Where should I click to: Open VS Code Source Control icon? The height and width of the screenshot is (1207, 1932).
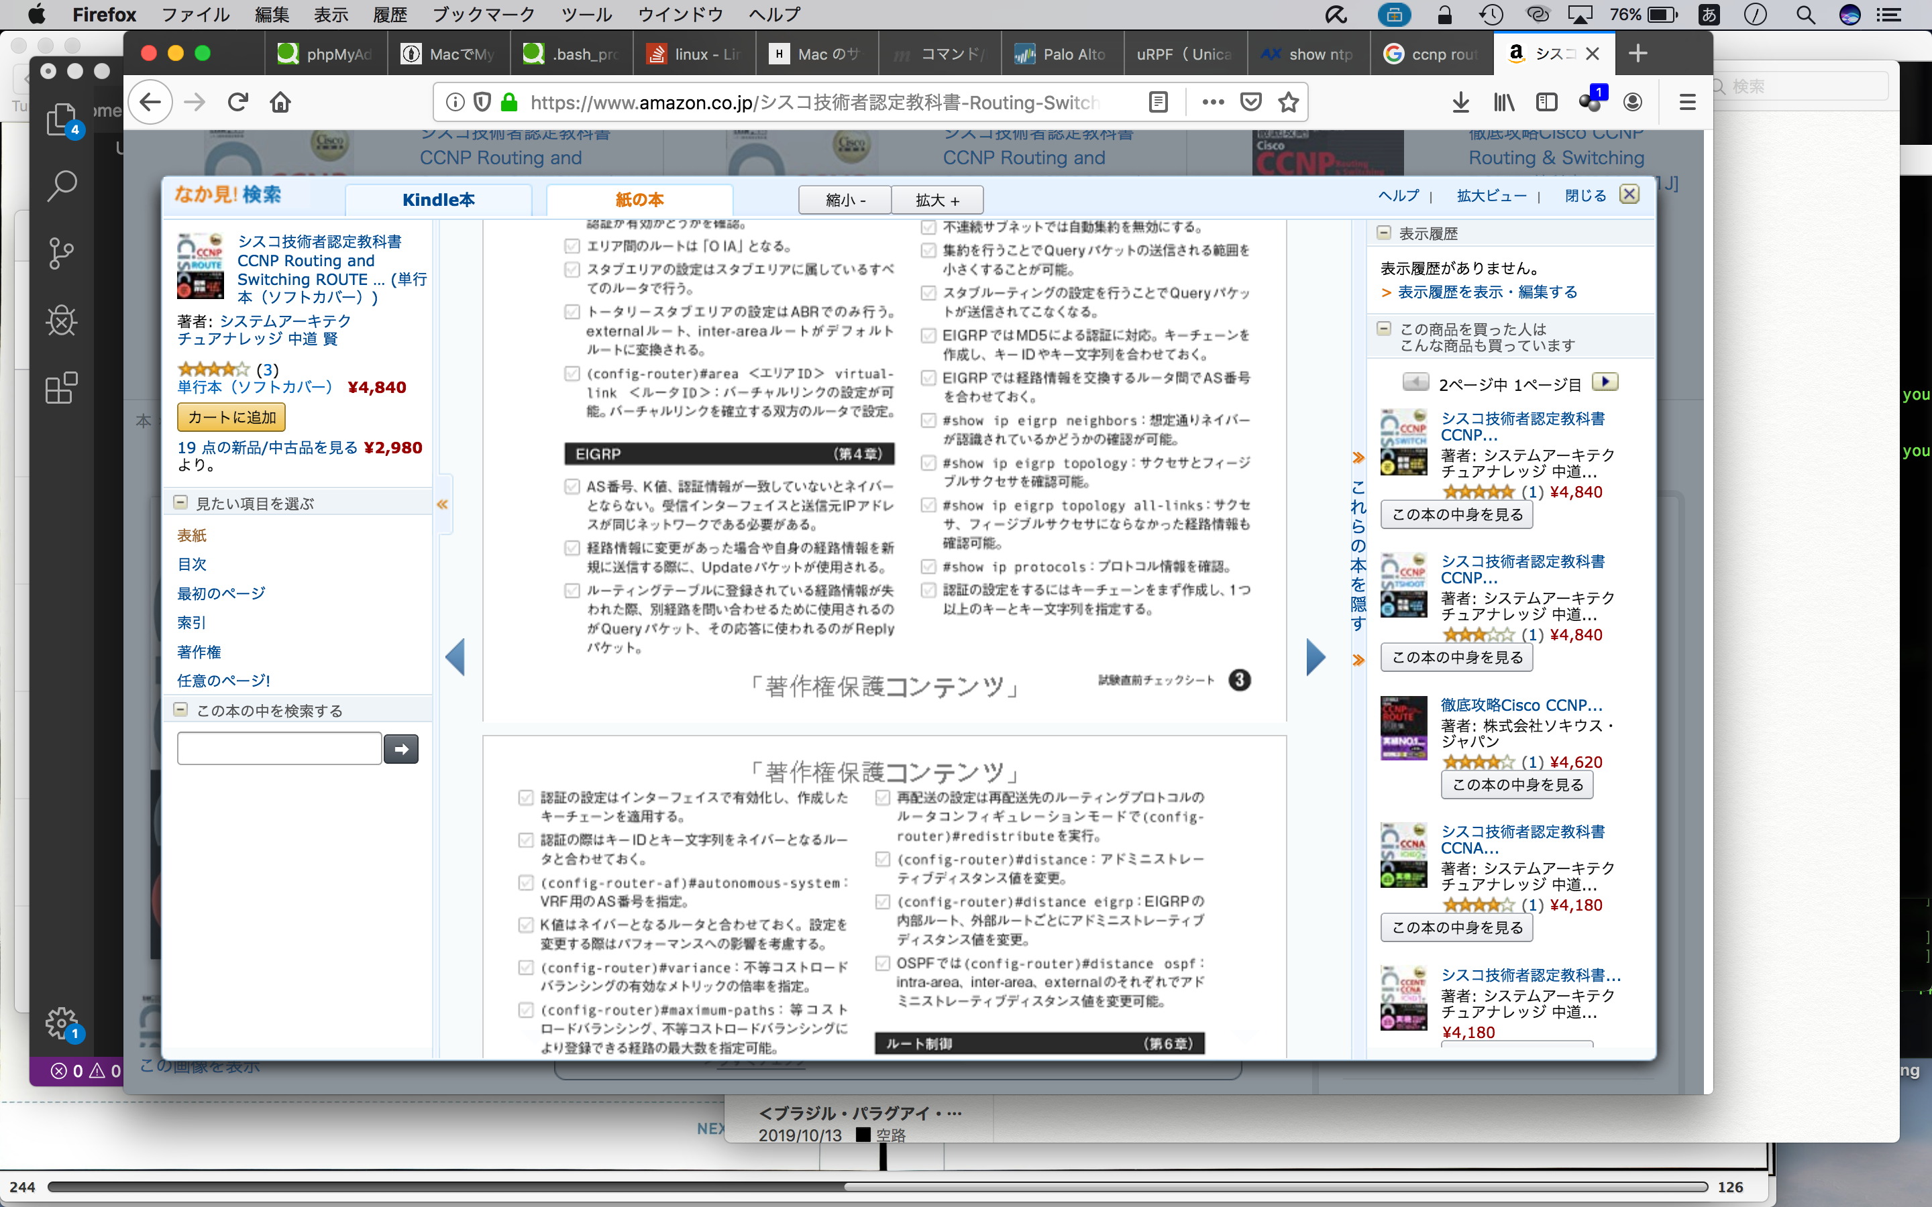(62, 253)
